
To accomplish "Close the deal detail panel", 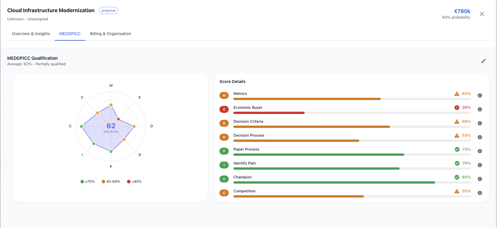I will pos(482,14).
